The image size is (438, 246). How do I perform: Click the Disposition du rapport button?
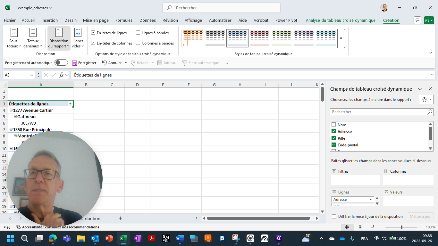coord(59,38)
